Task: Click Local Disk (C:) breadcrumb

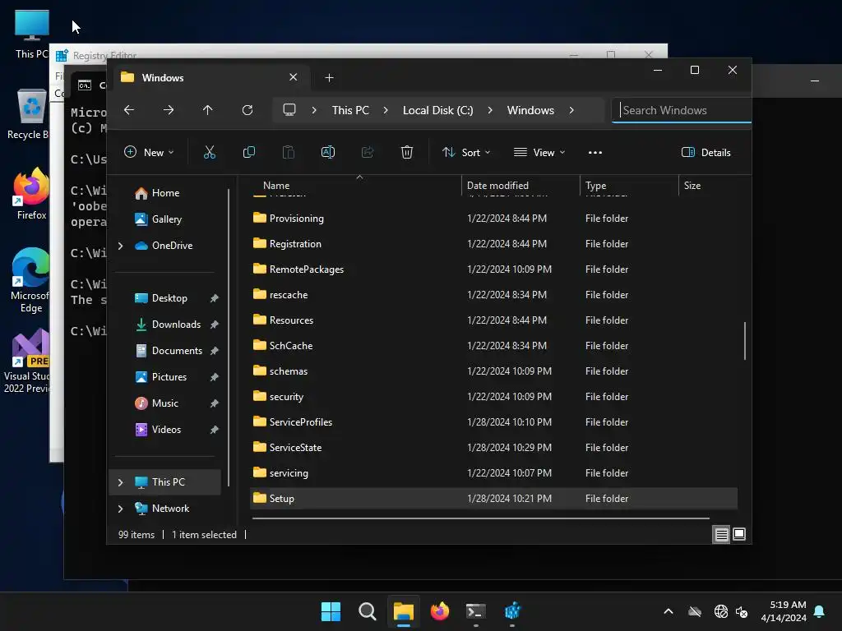Action: [437, 110]
